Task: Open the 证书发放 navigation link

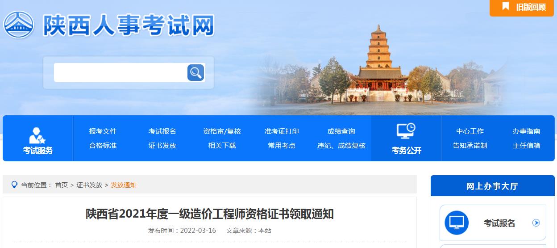Action: pos(162,145)
